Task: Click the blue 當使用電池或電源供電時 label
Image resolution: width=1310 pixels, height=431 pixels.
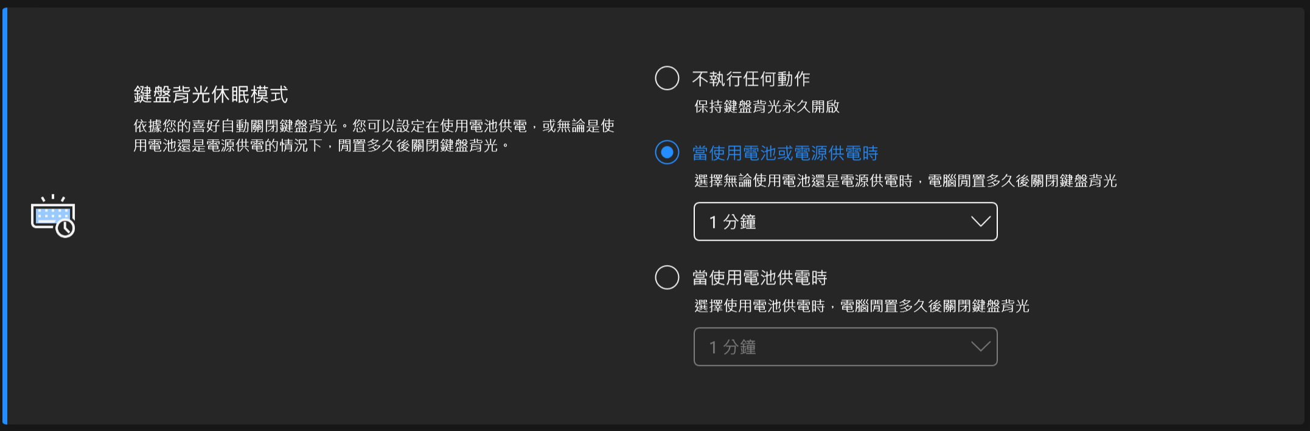Action: [x=785, y=153]
